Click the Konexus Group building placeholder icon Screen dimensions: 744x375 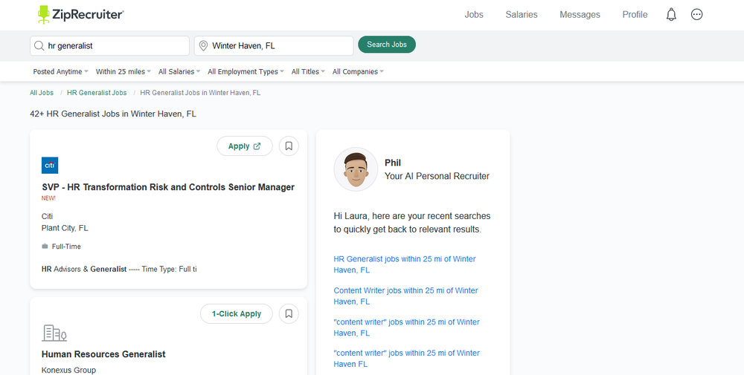pos(54,333)
